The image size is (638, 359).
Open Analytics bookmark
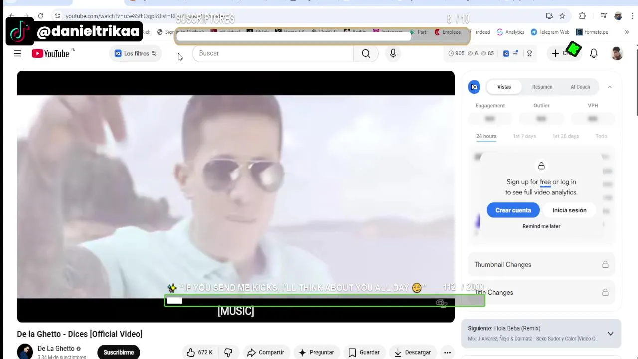coord(510,32)
